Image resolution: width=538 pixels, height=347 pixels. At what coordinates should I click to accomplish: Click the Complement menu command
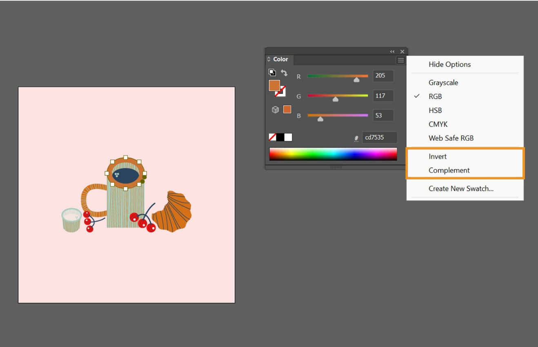click(x=449, y=170)
